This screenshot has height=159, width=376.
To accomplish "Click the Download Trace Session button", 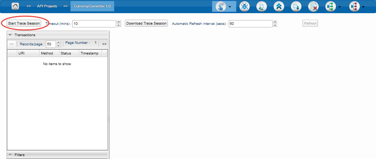I will click(x=146, y=23).
